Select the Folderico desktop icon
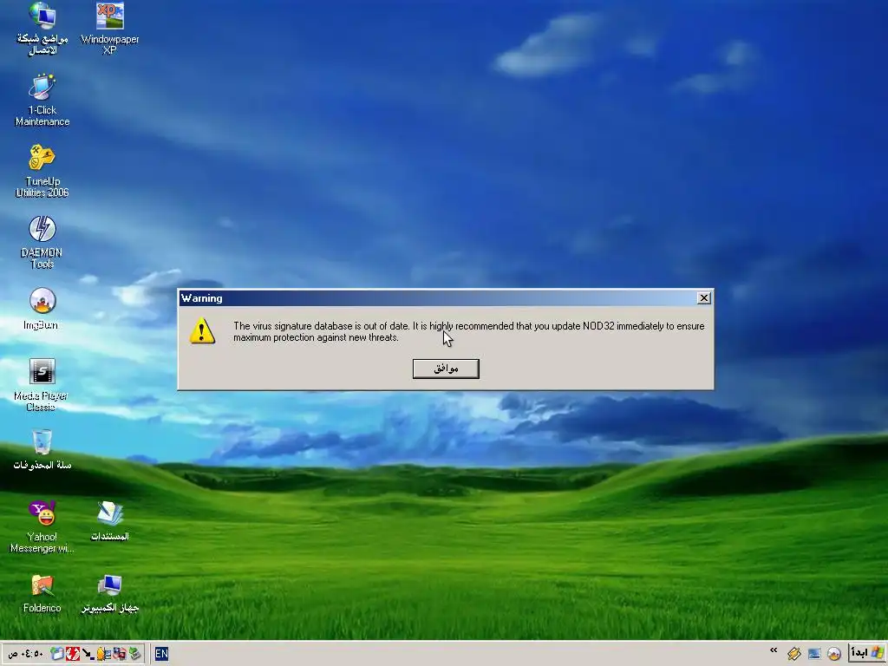 tap(42, 593)
